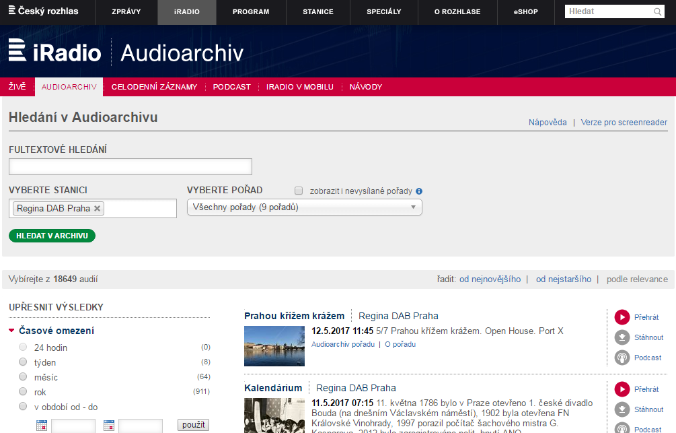Switch to the PODCAST tab
Viewport: 676px width, 433px height.
click(x=231, y=87)
